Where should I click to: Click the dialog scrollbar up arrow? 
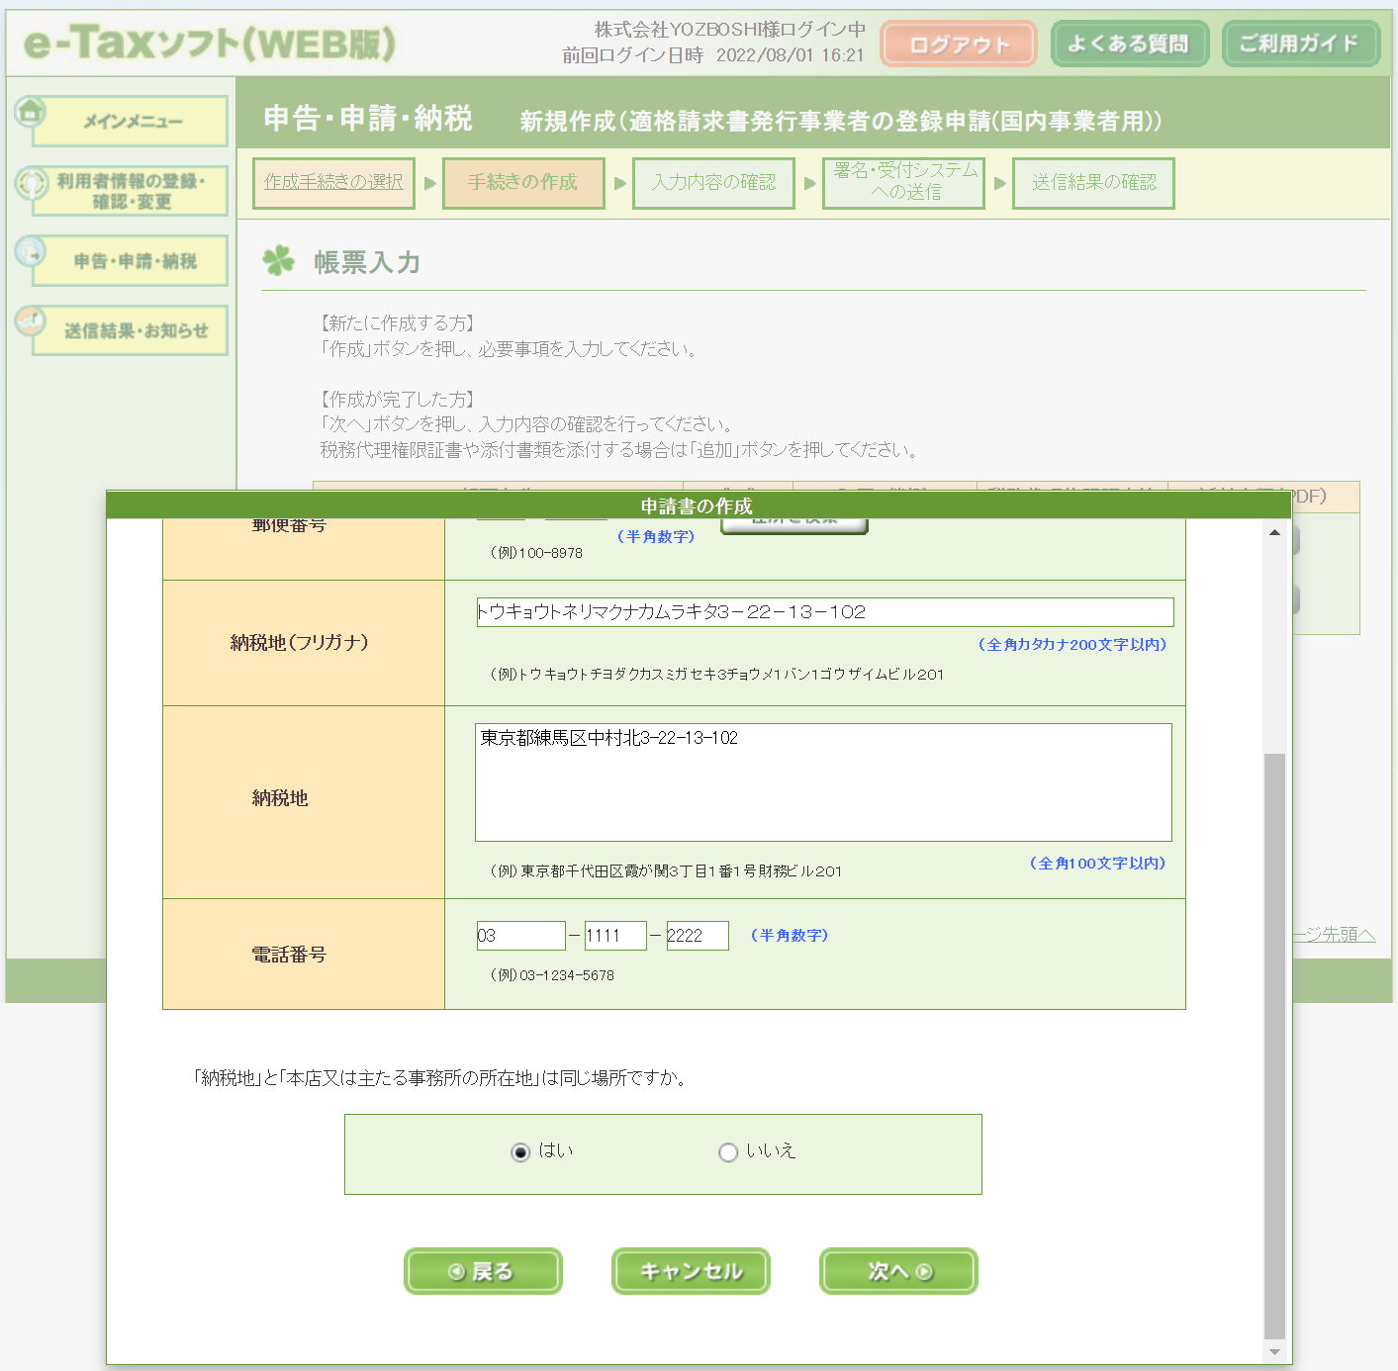[x=1274, y=533]
